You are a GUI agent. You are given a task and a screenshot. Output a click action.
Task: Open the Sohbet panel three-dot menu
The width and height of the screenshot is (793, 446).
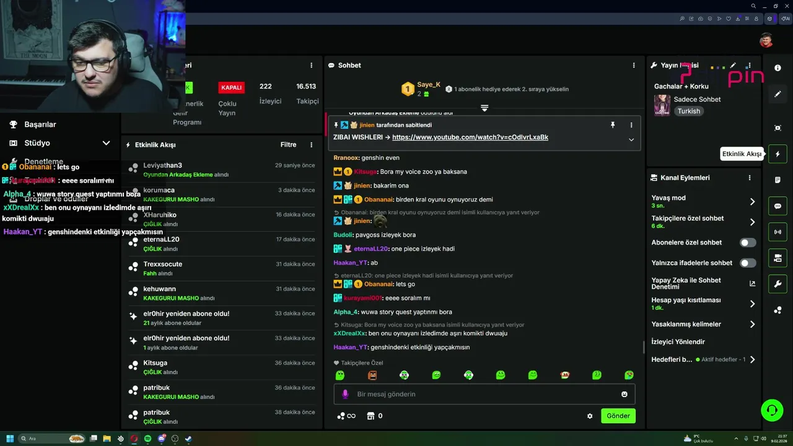point(633,65)
